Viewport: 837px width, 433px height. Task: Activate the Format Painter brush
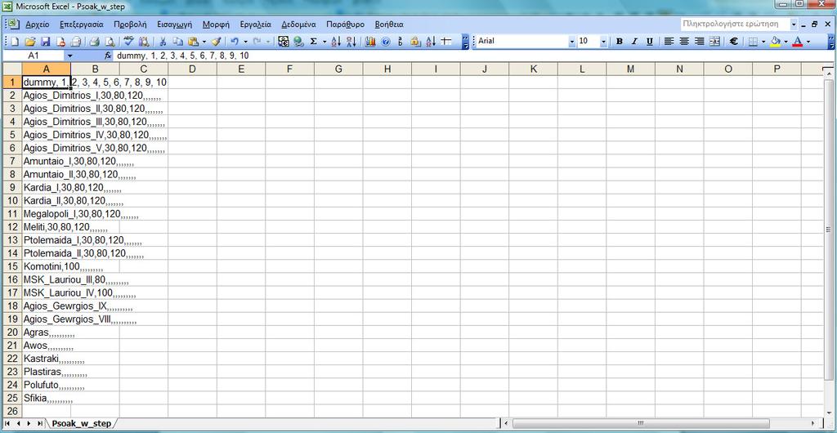tap(216, 42)
